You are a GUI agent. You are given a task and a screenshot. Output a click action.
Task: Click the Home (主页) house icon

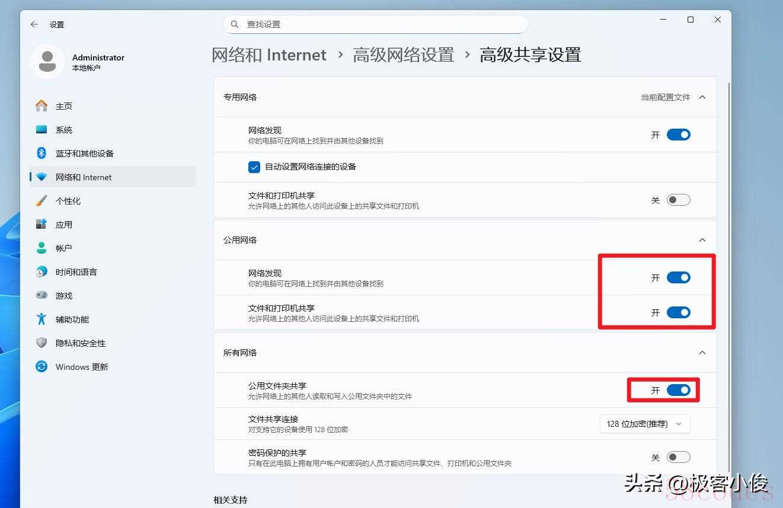pos(41,106)
